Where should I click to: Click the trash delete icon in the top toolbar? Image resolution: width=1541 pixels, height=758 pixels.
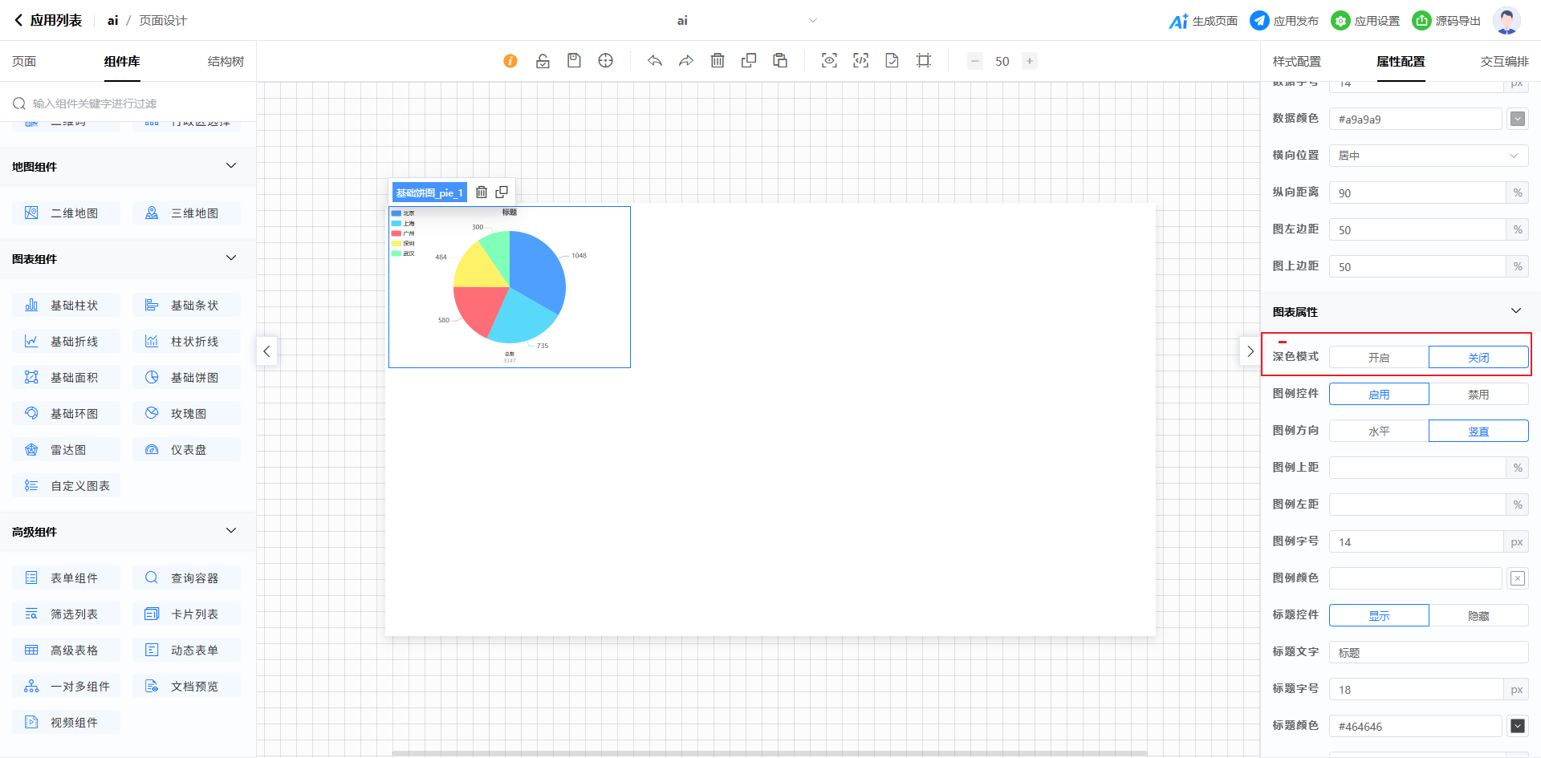click(x=718, y=61)
